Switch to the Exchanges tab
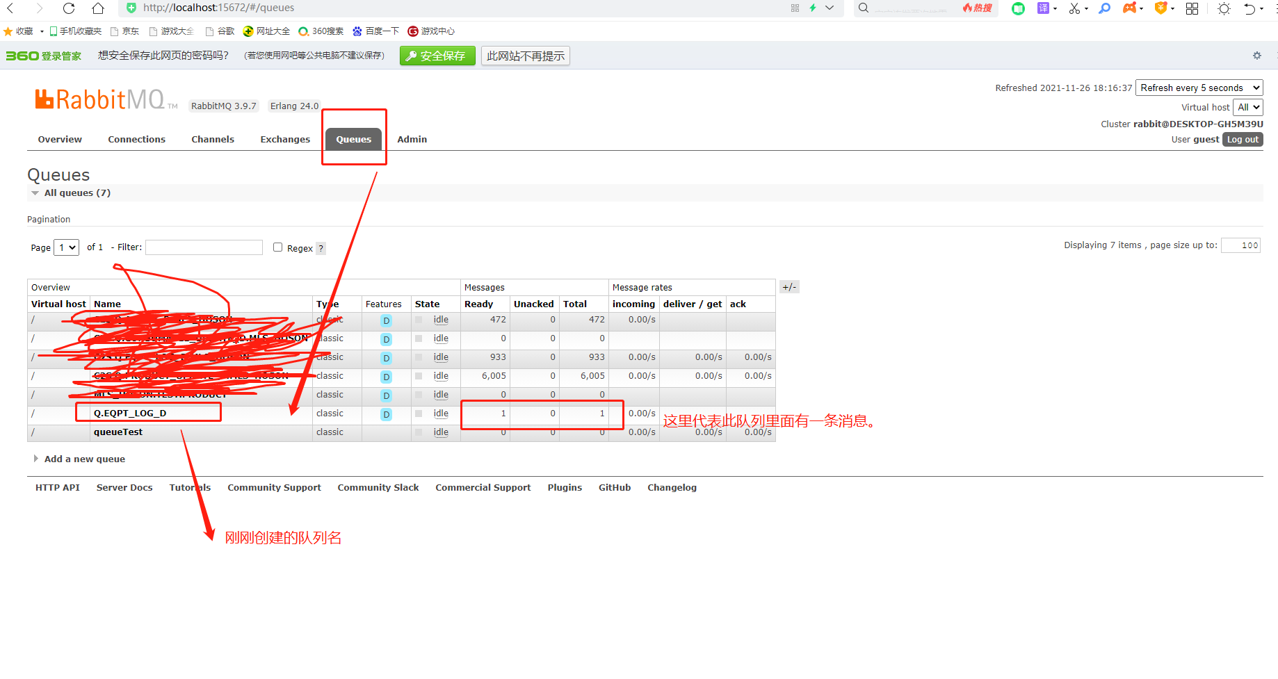Image resolution: width=1278 pixels, height=679 pixels. (x=285, y=139)
